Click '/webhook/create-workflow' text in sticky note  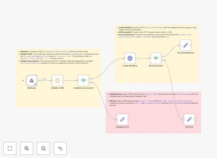pyautogui.click(x=57, y=52)
